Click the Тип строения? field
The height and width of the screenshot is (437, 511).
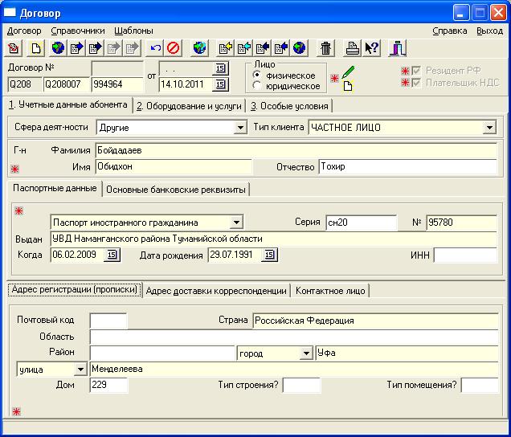(x=302, y=386)
